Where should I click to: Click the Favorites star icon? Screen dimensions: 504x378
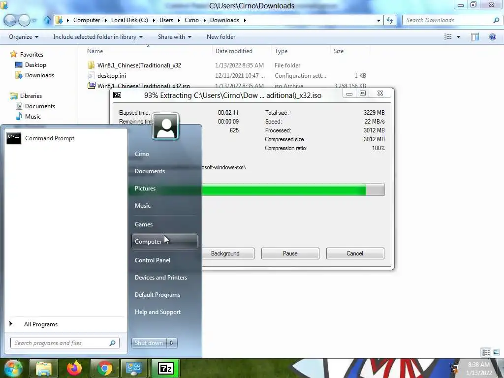pos(13,54)
